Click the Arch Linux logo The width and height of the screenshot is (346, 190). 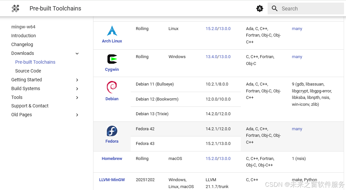(112, 31)
